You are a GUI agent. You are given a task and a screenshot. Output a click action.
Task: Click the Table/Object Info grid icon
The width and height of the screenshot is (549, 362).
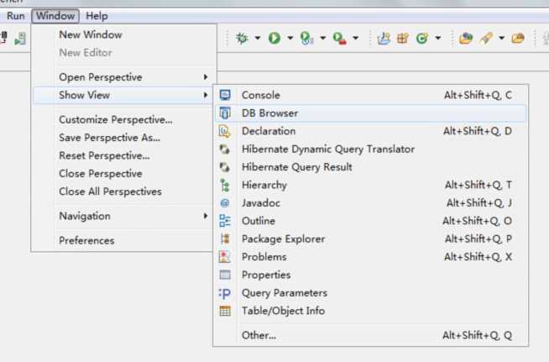[225, 311]
